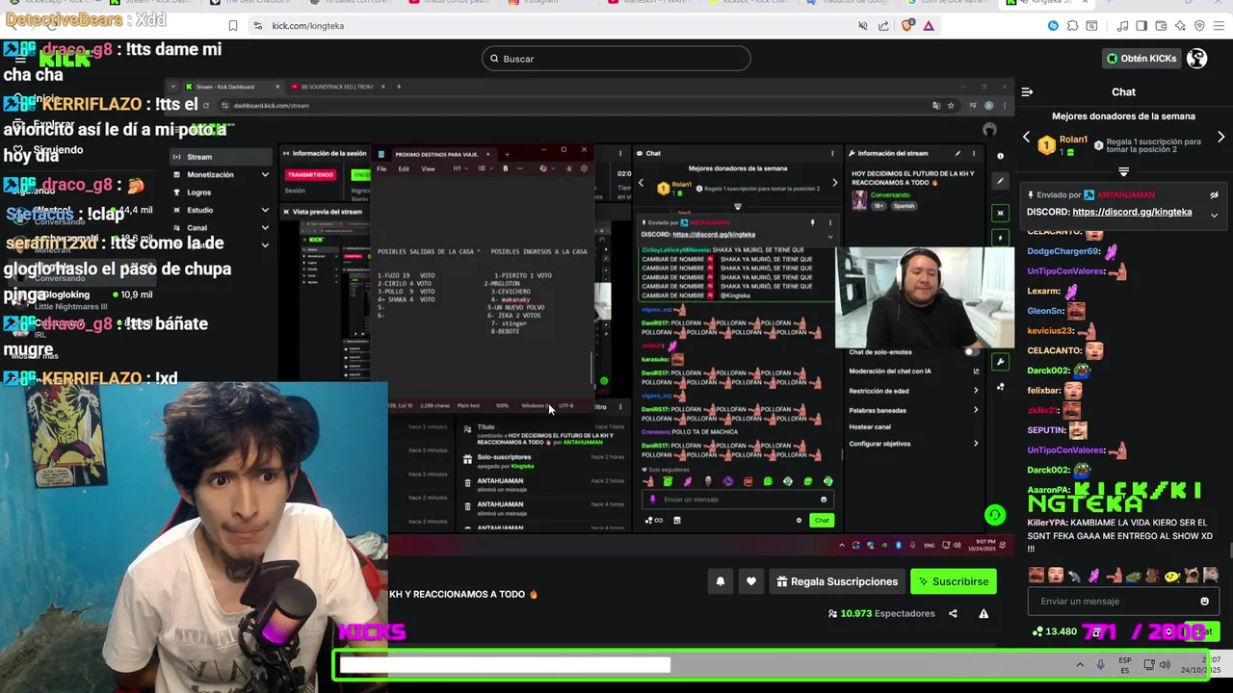
Task: Open the Edit menu in notepad
Action: pos(404,168)
